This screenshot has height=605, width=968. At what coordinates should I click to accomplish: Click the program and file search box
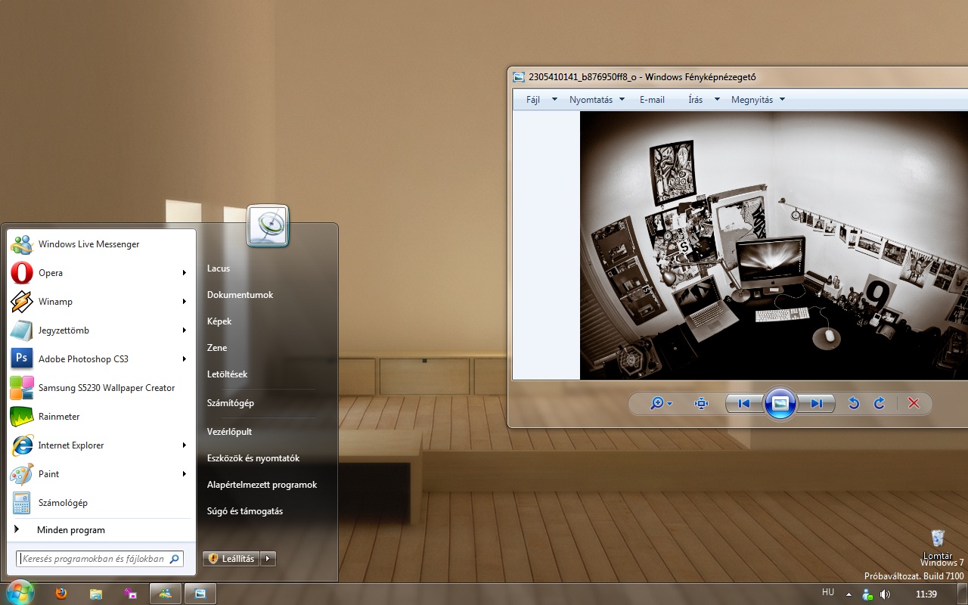[94, 559]
